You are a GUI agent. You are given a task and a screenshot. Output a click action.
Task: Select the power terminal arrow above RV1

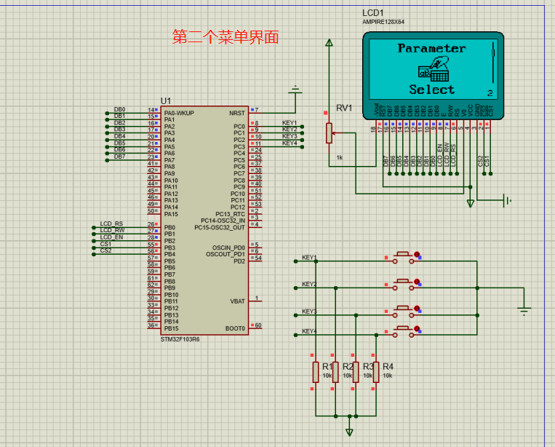(330, 43)
